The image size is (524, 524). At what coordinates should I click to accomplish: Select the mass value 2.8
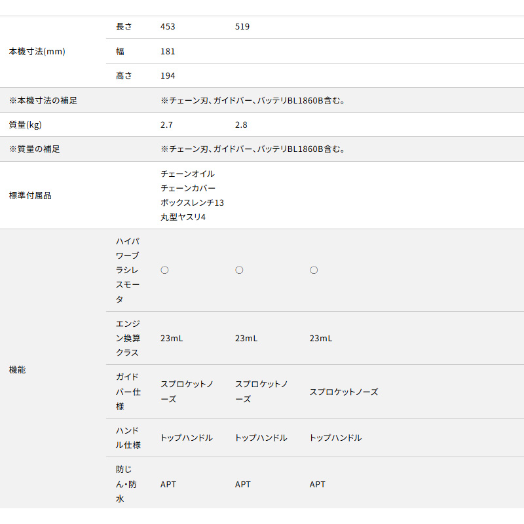(x=241, y=124)
